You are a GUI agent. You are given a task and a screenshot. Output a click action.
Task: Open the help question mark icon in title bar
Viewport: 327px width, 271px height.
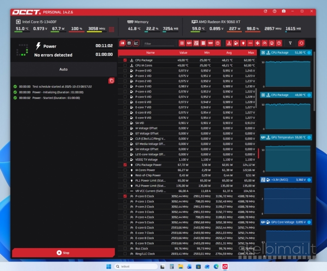pyautogui.click(x=274, y=11)
